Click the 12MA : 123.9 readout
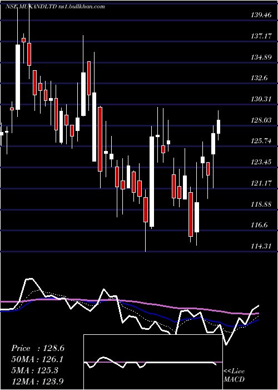The image size is (278, 390). coord(38,381)
